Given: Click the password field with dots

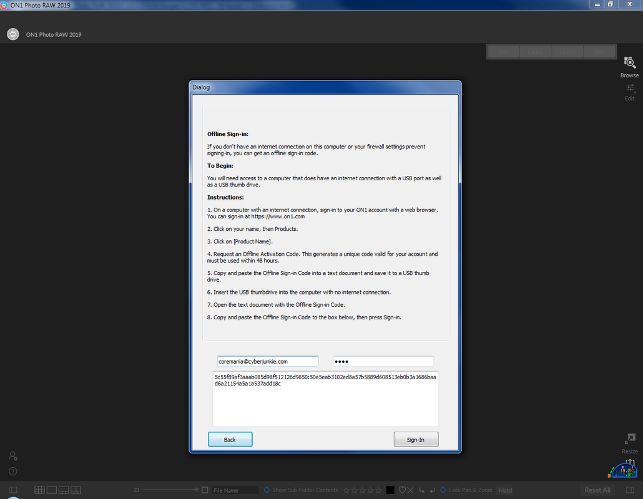Looking at the screenshot, I should coord(383,361).
